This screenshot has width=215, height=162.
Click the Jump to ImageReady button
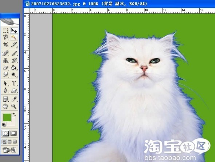[x=9, y=150]
